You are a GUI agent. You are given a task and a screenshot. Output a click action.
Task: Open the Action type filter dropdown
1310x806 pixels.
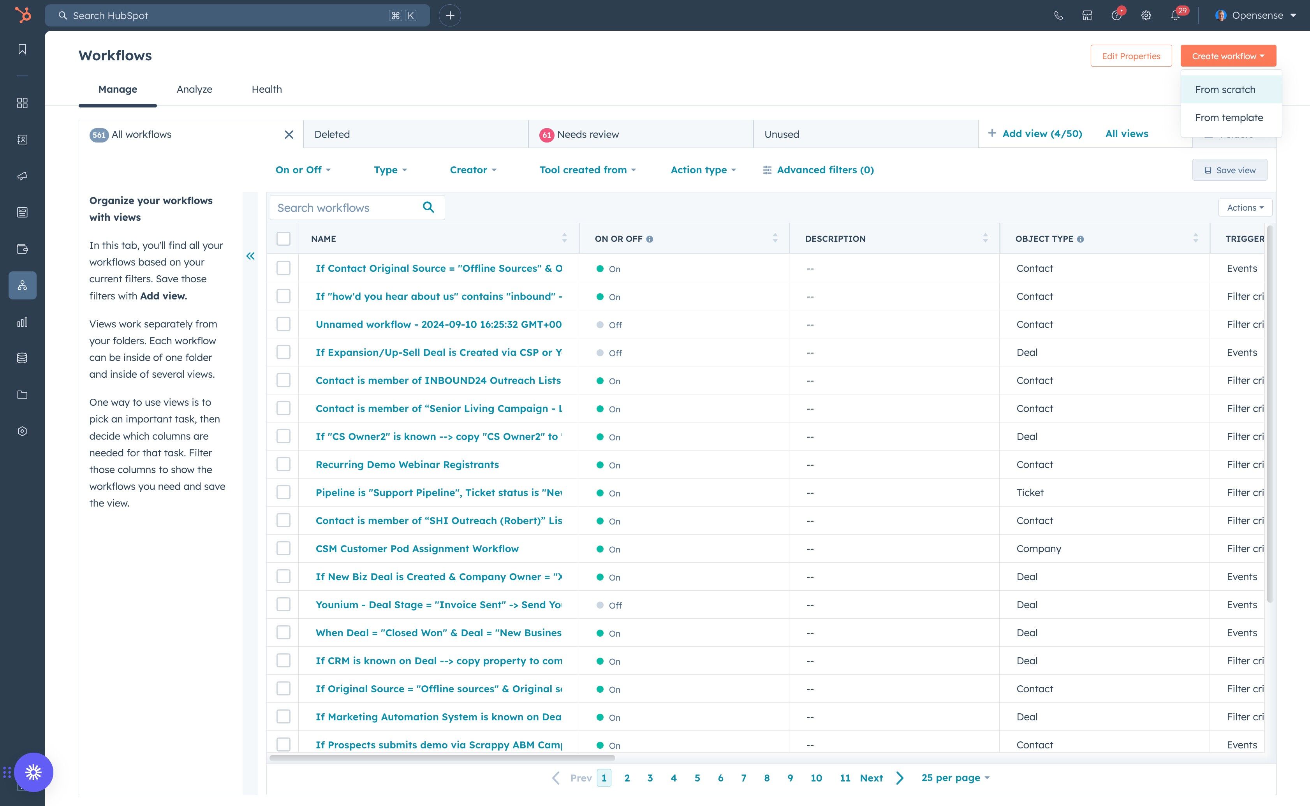(703, 169)
